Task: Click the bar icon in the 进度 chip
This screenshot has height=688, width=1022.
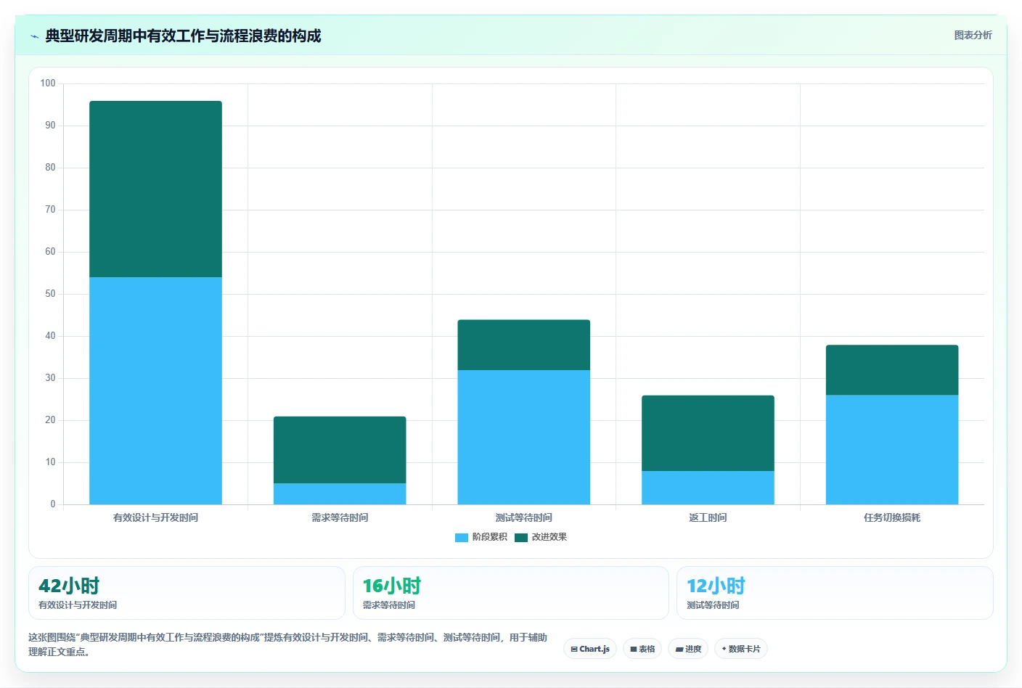Action: (679, 650)
